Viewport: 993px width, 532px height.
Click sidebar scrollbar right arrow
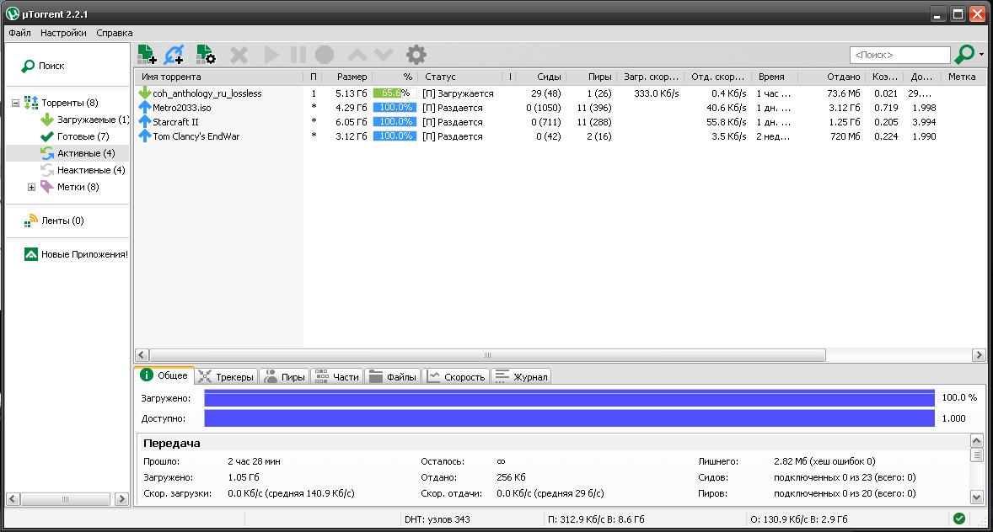pyautogui.click(x=121, y=499)
